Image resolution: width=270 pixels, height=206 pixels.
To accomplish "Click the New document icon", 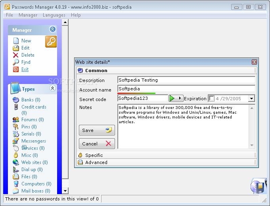I will click(16, 41).
